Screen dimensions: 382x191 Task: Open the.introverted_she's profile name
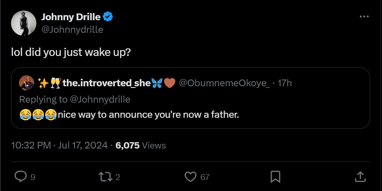pos(106,83)
